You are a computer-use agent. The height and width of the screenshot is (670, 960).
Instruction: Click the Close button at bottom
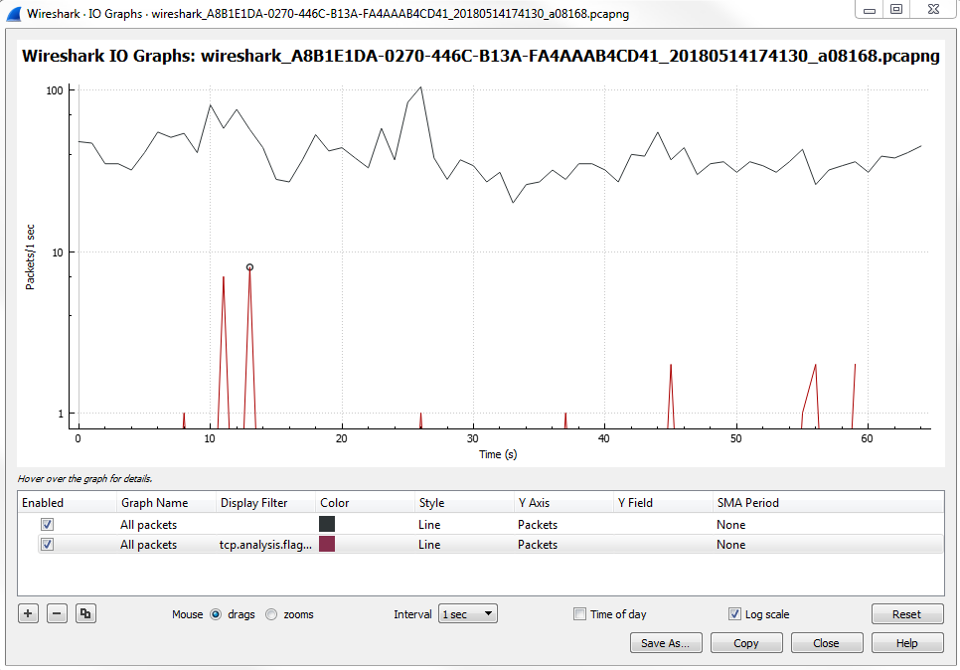click(827, 642)
